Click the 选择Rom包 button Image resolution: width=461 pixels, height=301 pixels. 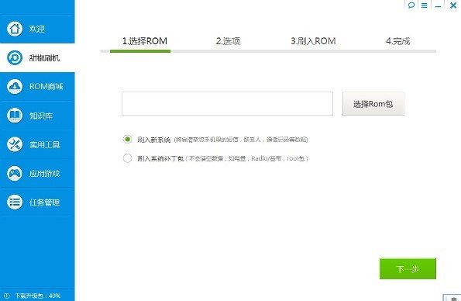pos(373,104)
